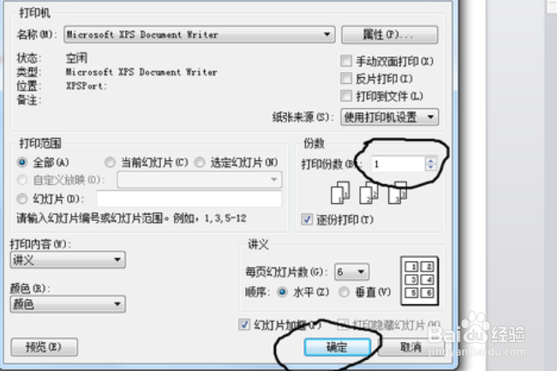Increase print copies with up arrow

pyautogui.click(x=430, y=160)
